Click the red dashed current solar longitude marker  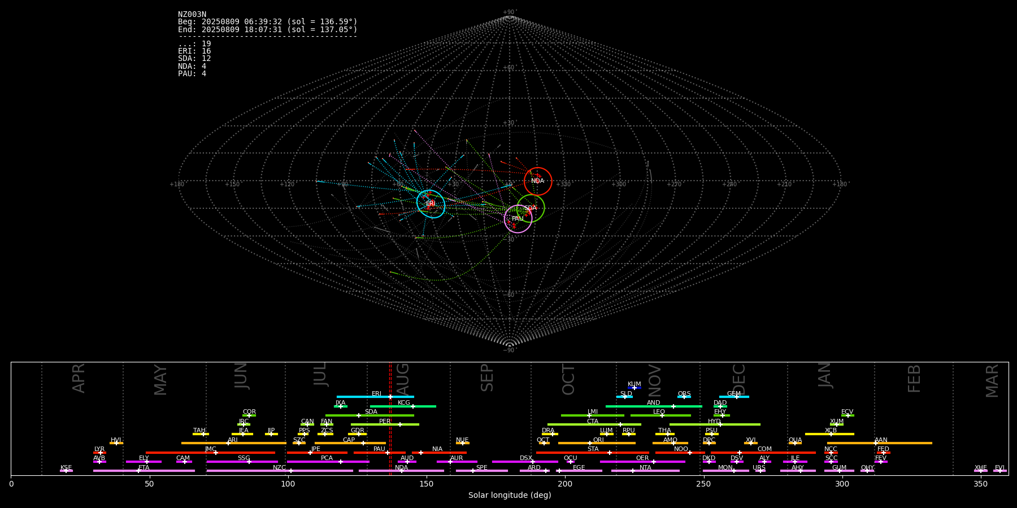pyautogui.click(x=390, y=418)
